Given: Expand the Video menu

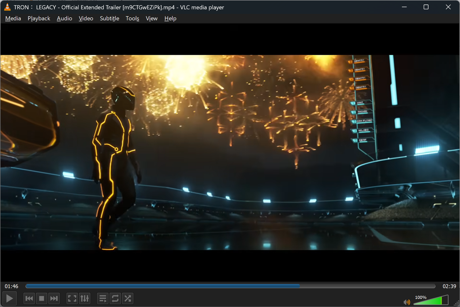Looking at the screenshot, I should pyautogui.click(x=86, y=18).
